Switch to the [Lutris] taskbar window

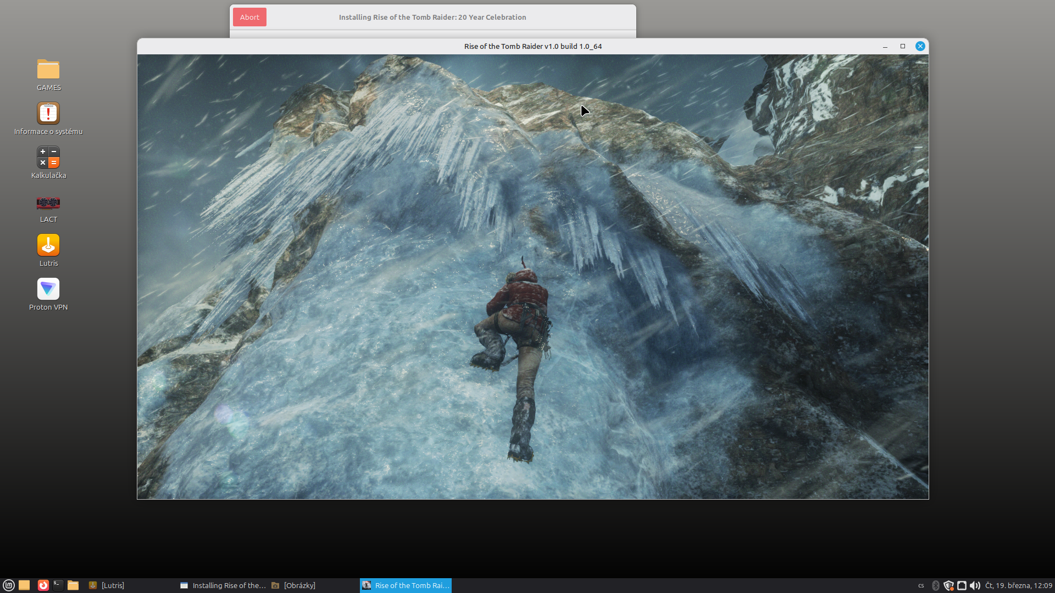(x=113, y=585)
